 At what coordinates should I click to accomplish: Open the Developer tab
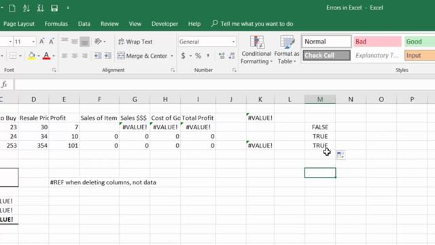[164, 24]
